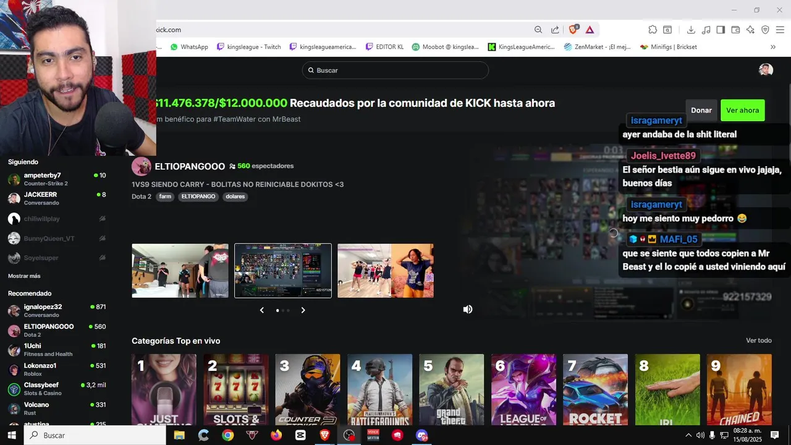Open the Chained Together category card

coord(739,389)
